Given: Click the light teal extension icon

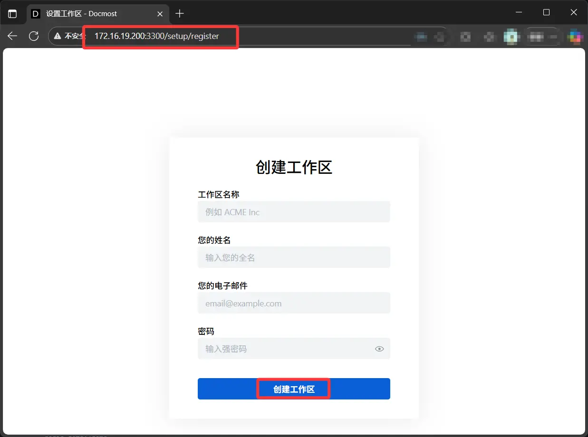Looking at the screenshot, I should 511,36.
